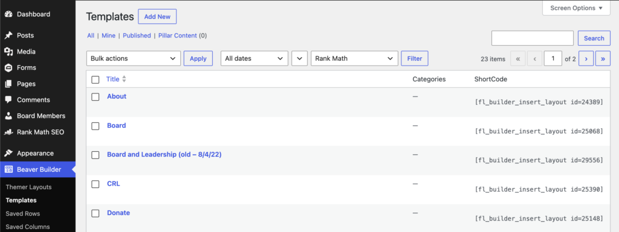Click the templates search input field
Viewport: 619px width, 232px height.
[x=532, y=38]
